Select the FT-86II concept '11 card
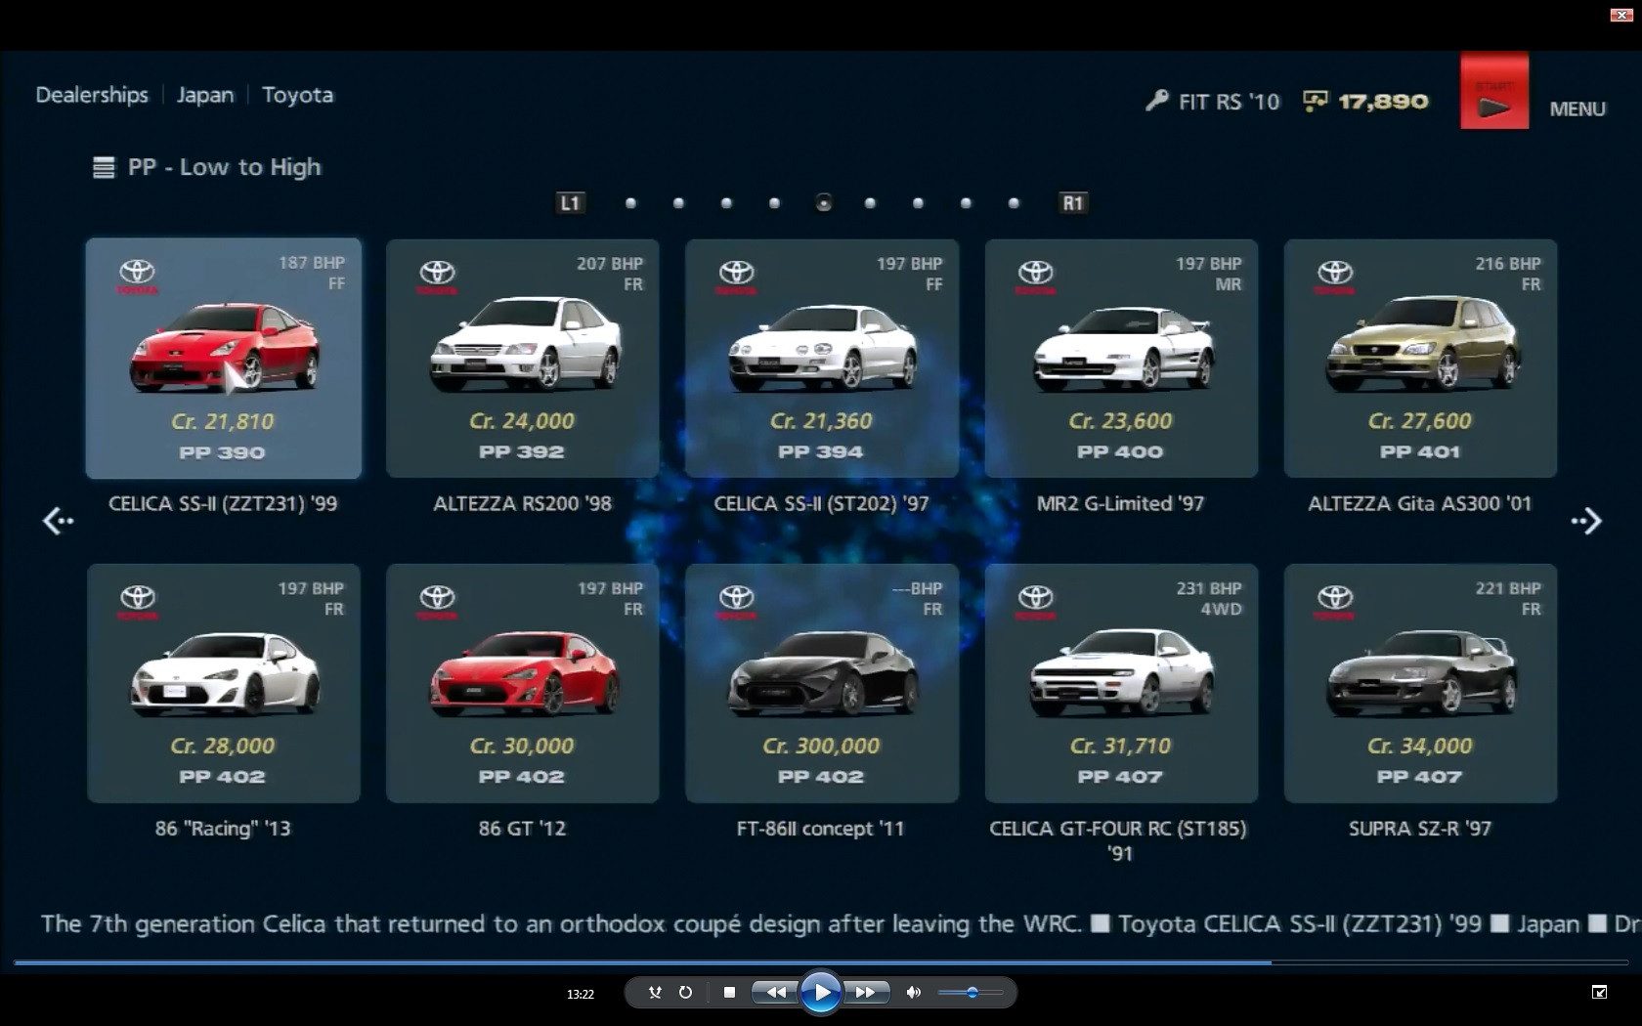Screen dimensions: 1642x1026 tap(821, 683)
